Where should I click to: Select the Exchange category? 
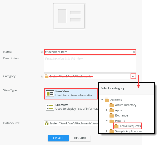click(121, 115)
